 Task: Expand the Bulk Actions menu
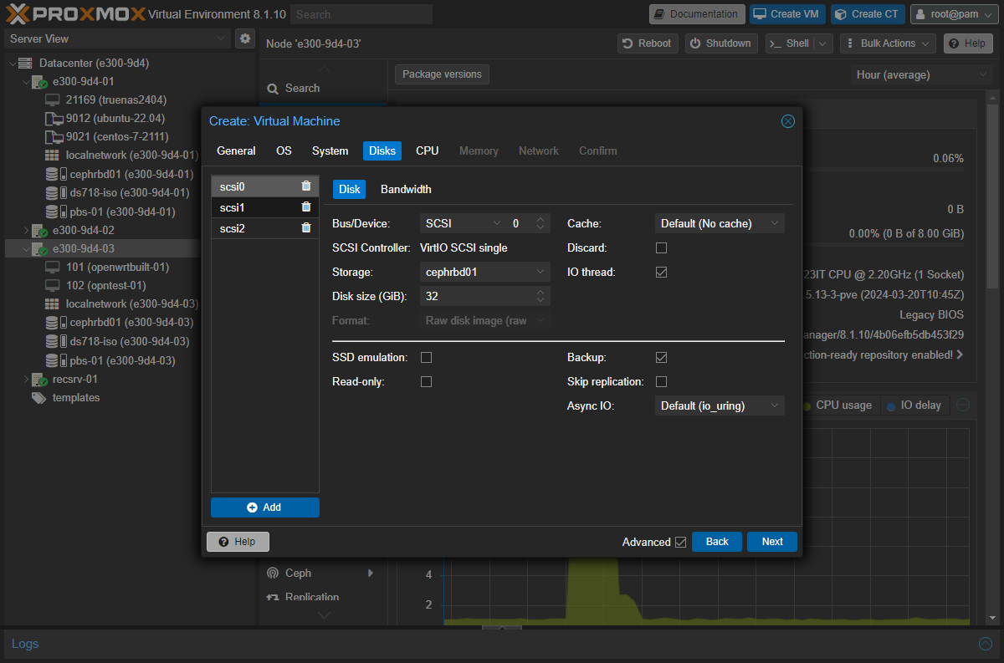888,43
